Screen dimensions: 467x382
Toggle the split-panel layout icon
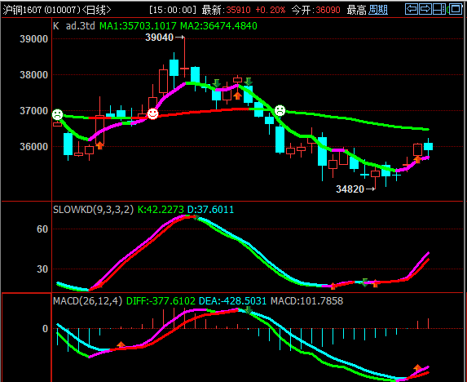(x=439, y=9)
